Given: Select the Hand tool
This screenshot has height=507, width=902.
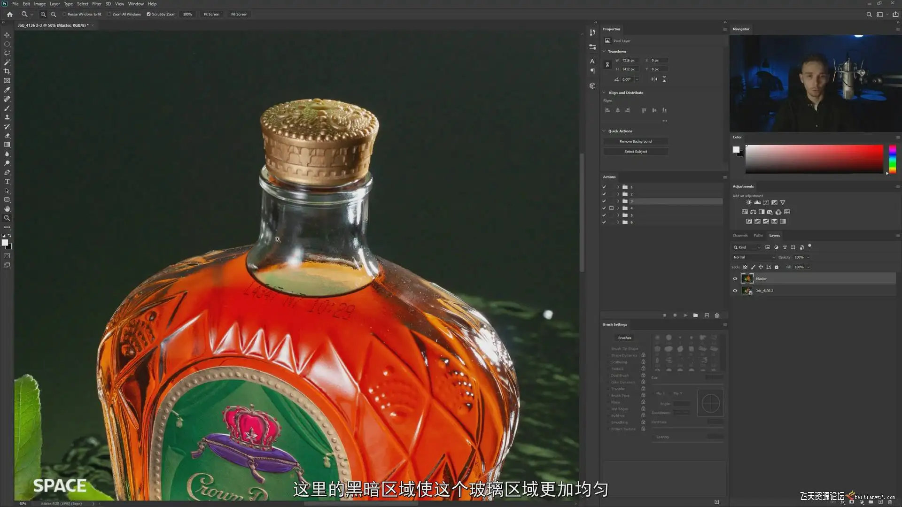Looking at the screenshot, I should pyautogui.click(x=7, y=209).
